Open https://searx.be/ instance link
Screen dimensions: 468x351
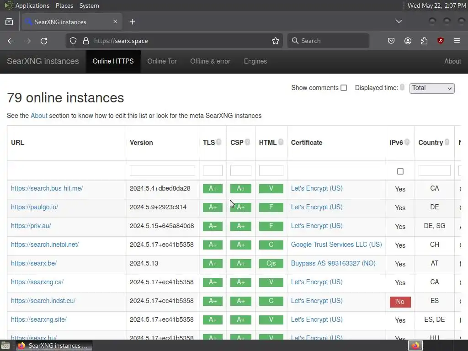(34, 264)
